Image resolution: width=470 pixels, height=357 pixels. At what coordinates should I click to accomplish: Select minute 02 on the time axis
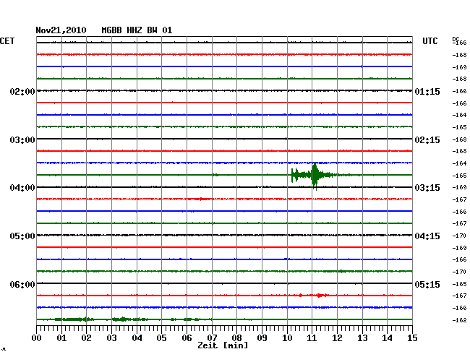(x=86, y=337)
